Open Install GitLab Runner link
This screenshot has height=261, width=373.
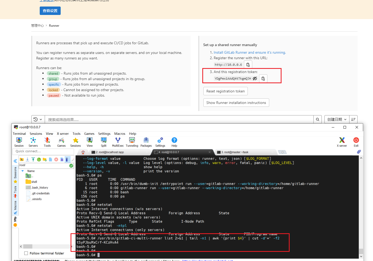pyautogui.click(x=250, y=52)
